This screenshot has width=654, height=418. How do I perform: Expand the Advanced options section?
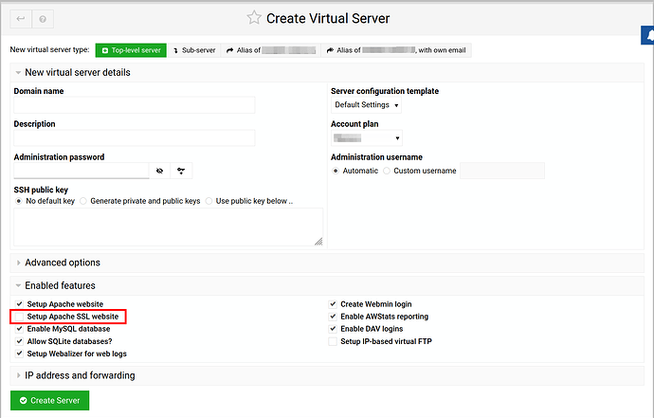point(62,263)
